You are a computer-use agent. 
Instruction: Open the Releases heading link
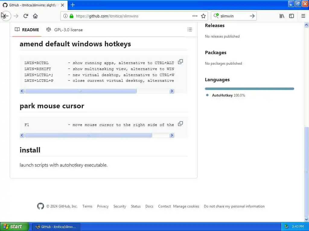215,25
